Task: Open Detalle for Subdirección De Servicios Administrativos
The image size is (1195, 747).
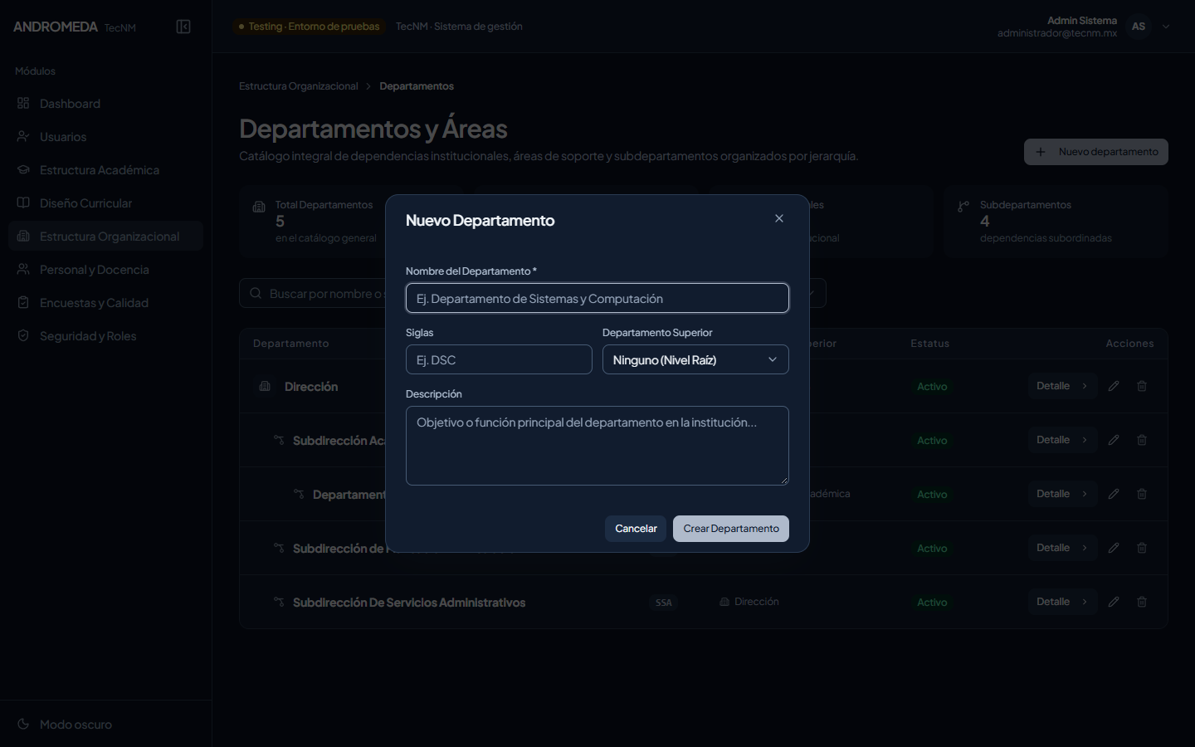Action: pos(1062,602)
